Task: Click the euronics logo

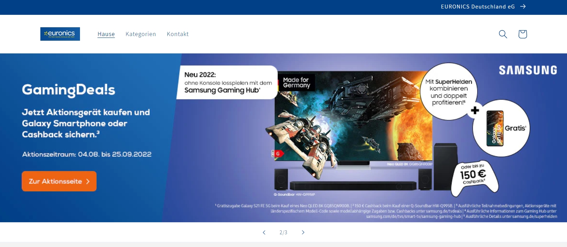Action: (60, 34)
